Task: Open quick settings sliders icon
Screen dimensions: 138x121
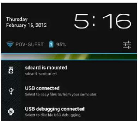Action: tap(127, 45)
